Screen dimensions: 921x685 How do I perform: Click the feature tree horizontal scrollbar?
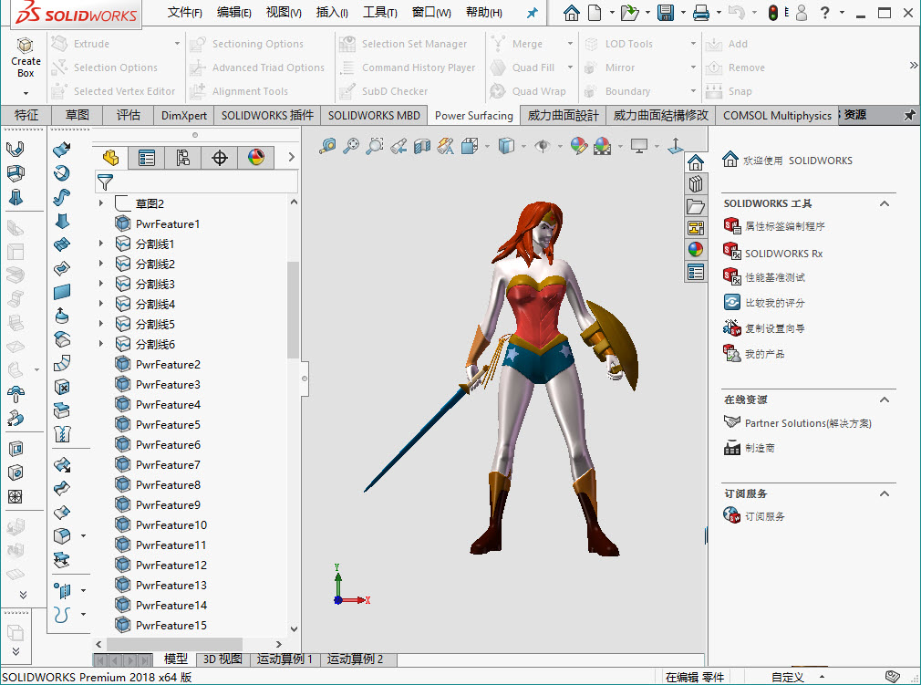[174, 645]
